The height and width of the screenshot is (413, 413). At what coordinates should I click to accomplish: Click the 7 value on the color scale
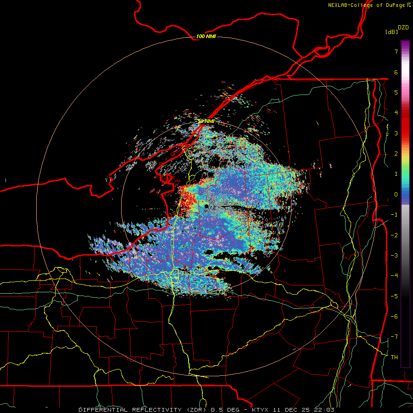[x=396, y=51]
